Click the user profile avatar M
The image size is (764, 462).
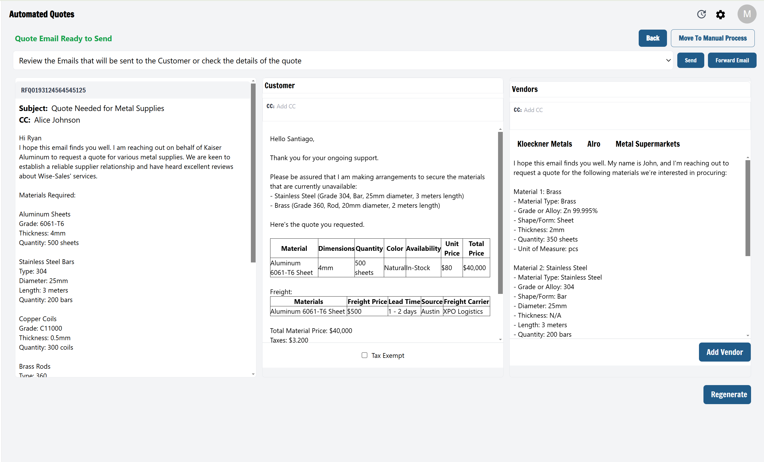pyautogui.click(x=747, y=14)
